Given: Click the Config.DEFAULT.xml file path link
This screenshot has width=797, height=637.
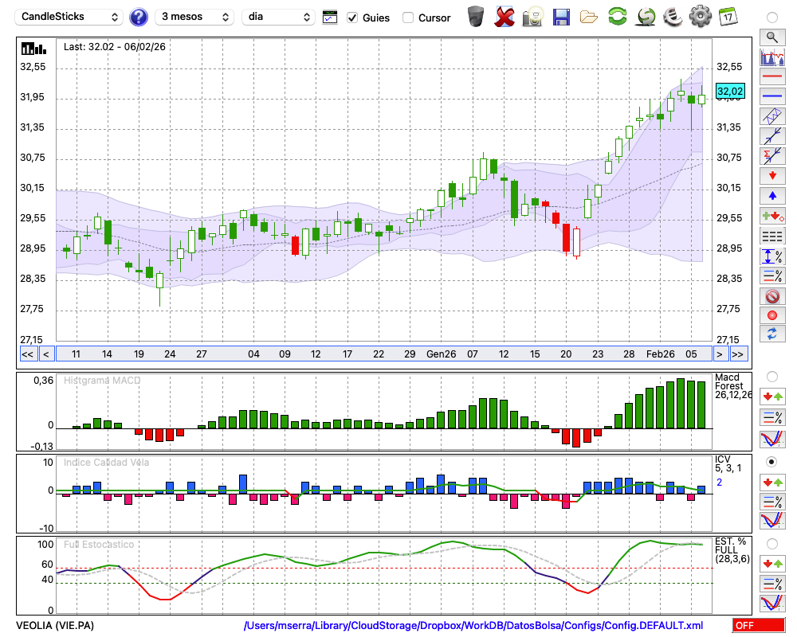Looking at the screenshot, I should [x=473, y=625].
